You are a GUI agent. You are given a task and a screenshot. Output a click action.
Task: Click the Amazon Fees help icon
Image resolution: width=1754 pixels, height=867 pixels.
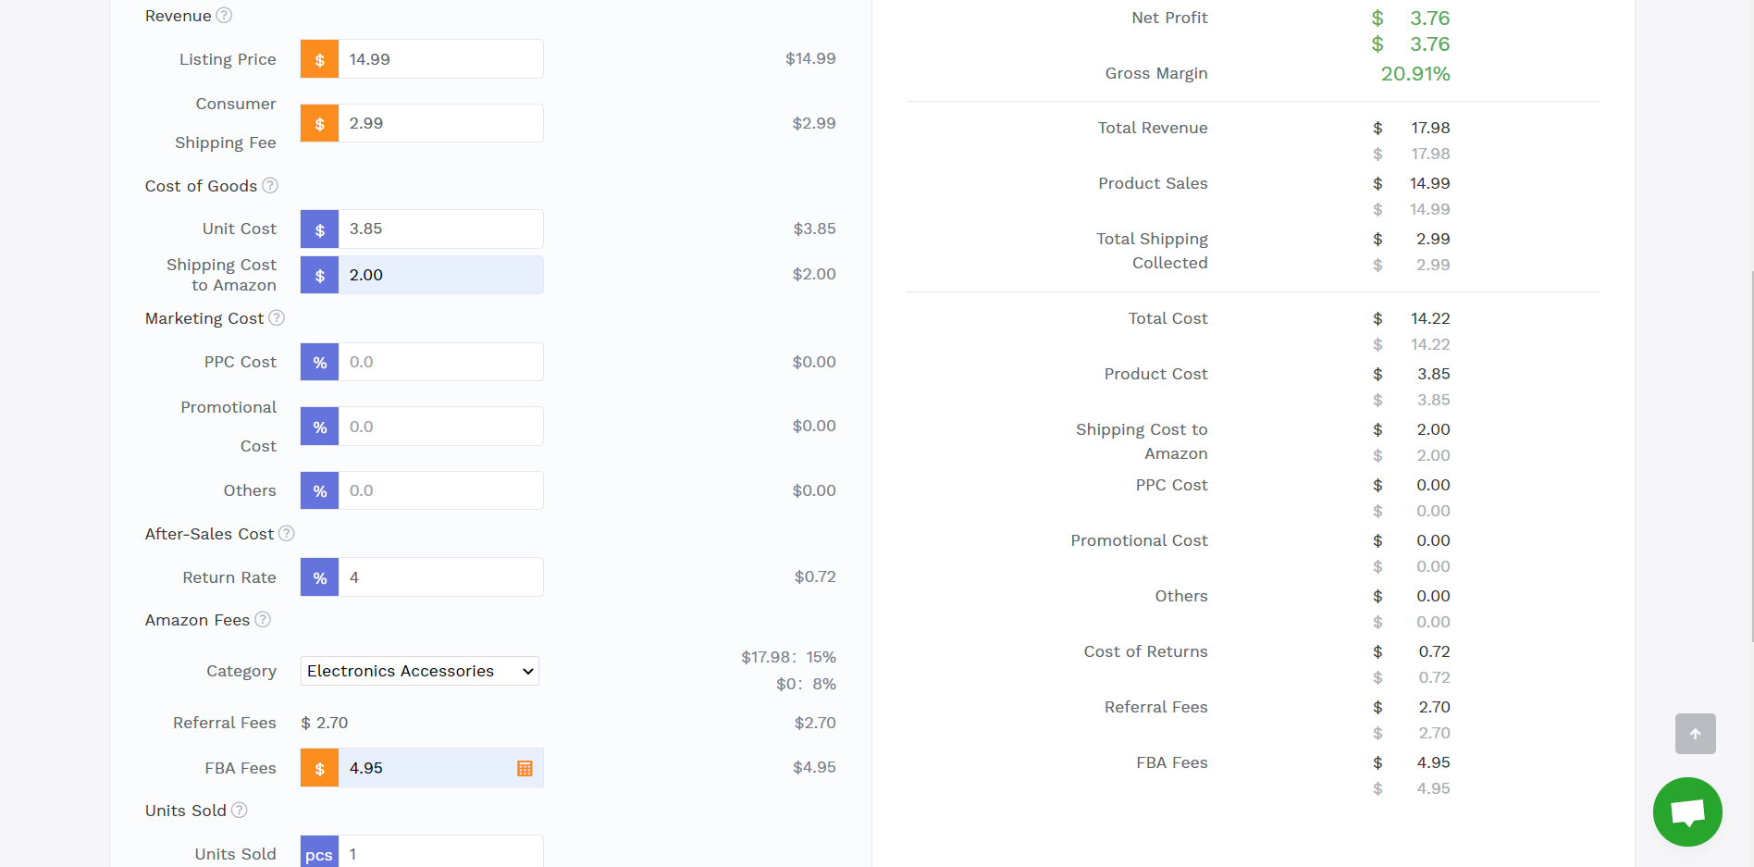[x=263, y=620]
